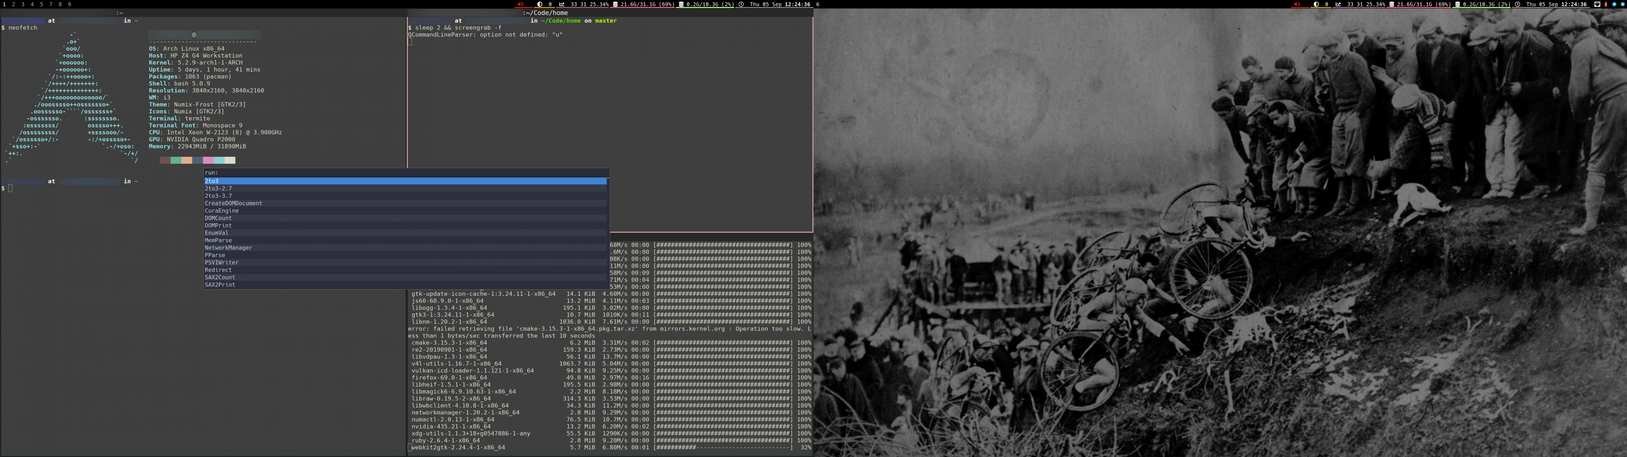Choose NetworkManager from the run list
Viewport: 1627px width, 457px height.
point(228,248)
